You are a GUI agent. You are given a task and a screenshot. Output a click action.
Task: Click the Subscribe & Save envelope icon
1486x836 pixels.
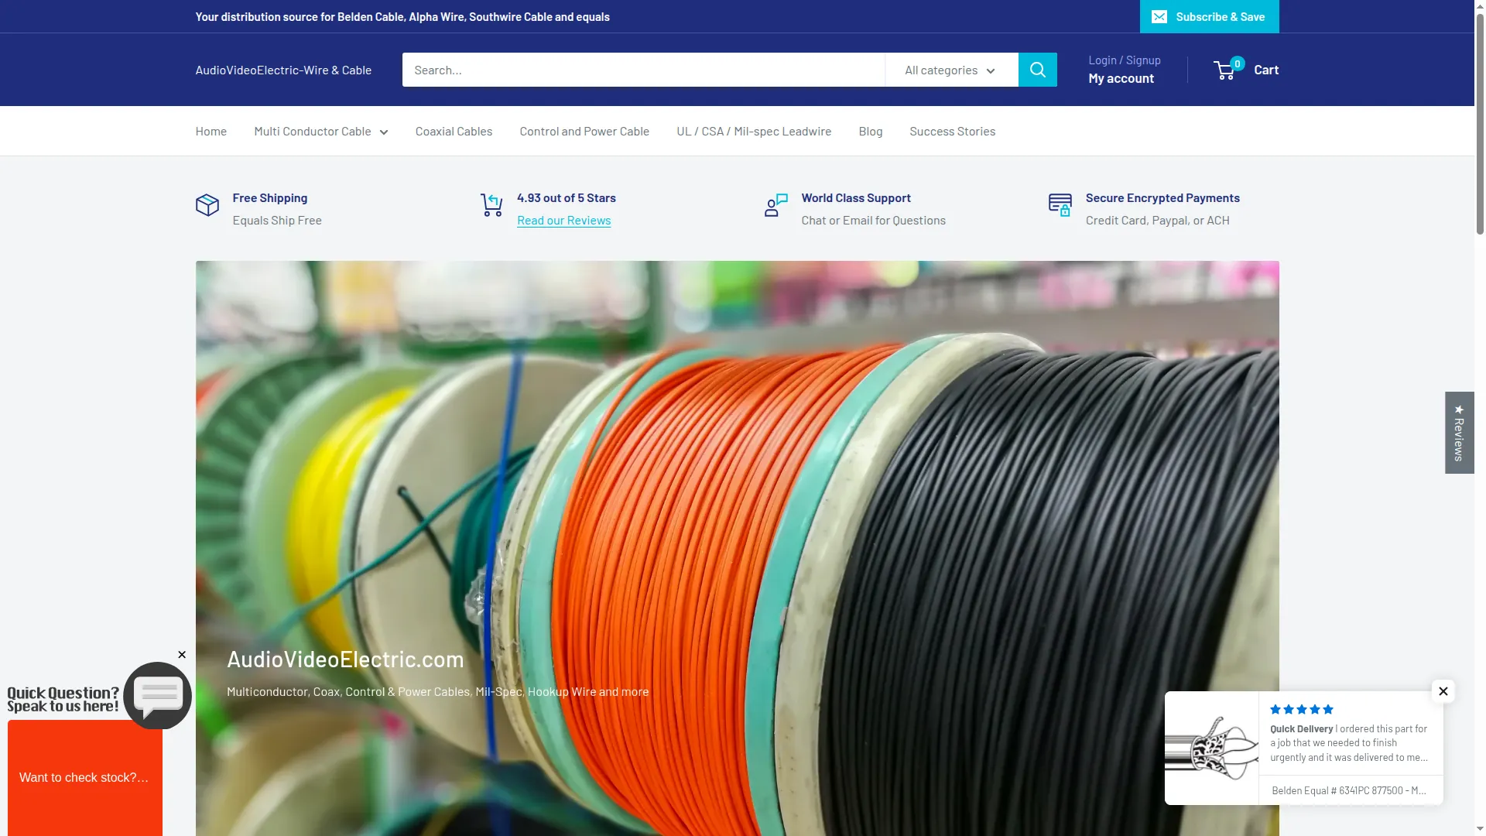(x=1159, y=17)
